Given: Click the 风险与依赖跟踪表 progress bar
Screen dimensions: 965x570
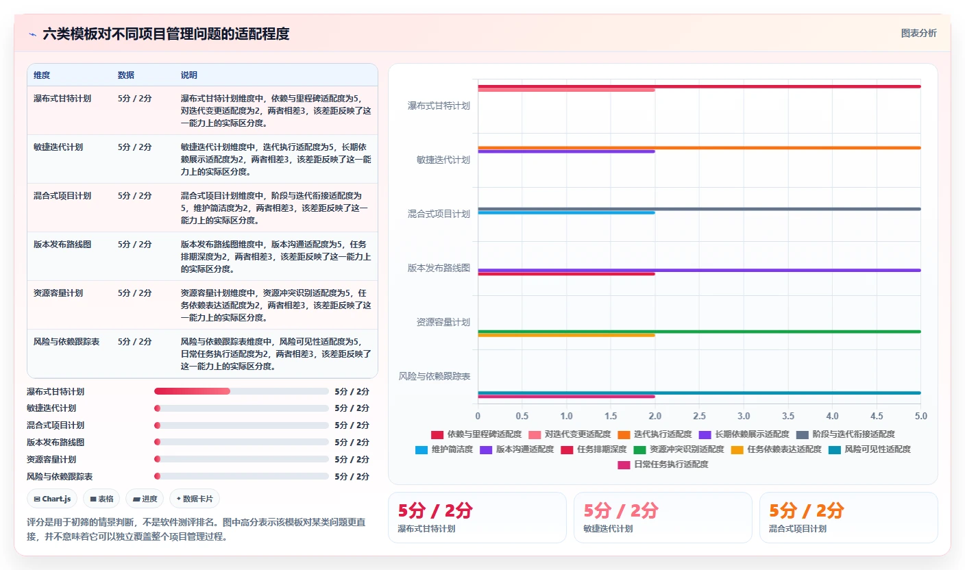Looking at the screenshot, I should [x=241, y=476].
